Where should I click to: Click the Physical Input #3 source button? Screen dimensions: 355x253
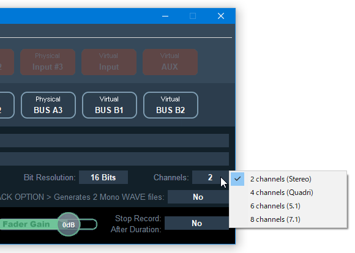(48, 62)
